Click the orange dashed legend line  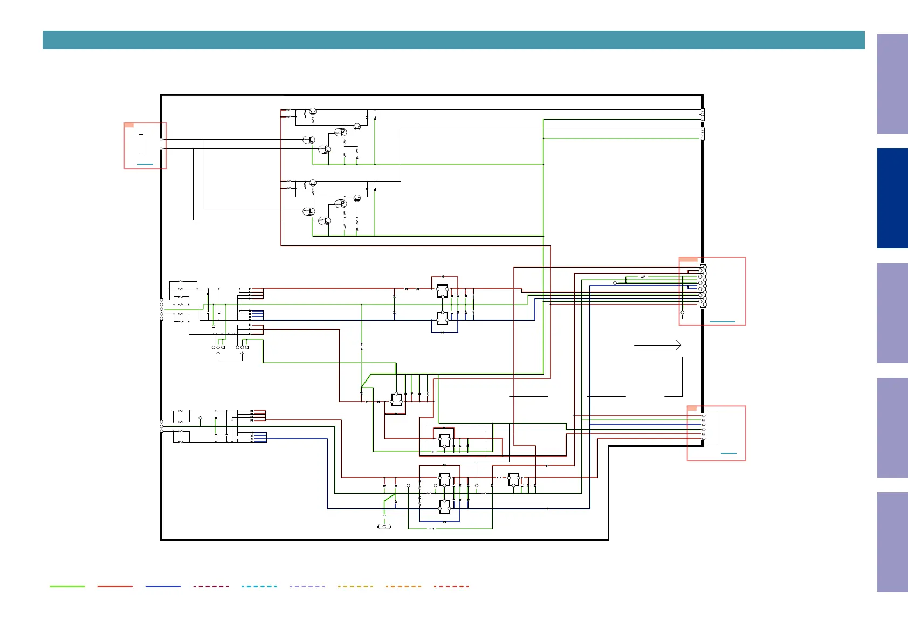pyautogui.click(x=403, y=586)
